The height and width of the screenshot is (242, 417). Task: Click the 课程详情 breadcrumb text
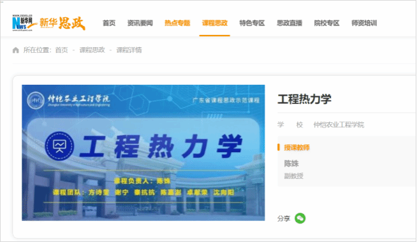129,50
